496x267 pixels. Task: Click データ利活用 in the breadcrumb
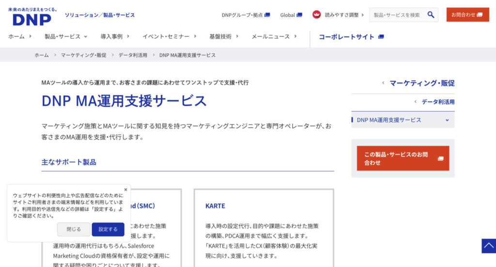click(133, 55)
